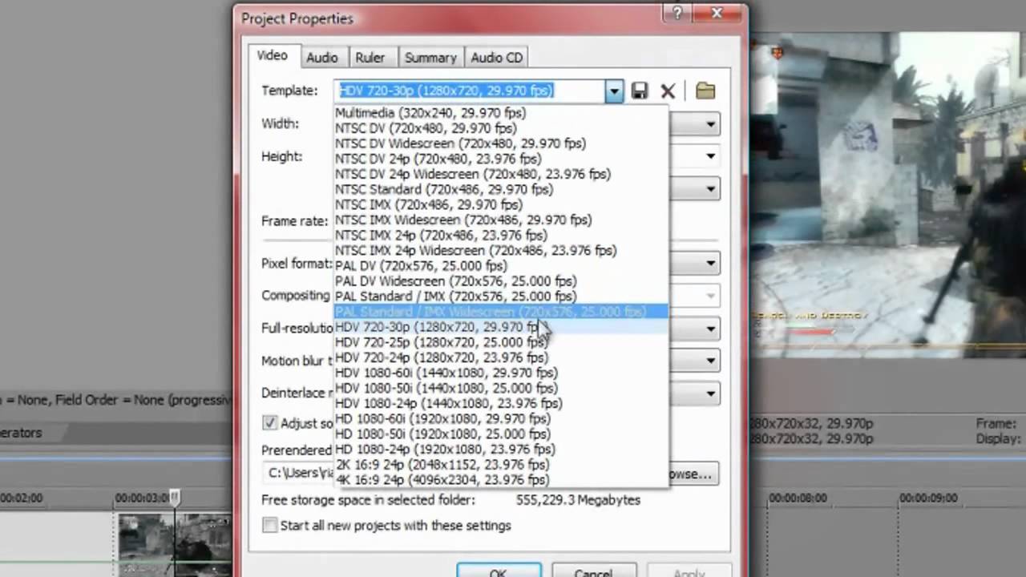Select HDV 1080-24p (1440x1080, 23.976 fps)
The height and width of the screenshot is (577, 1026).
click(x=500, y=403)
